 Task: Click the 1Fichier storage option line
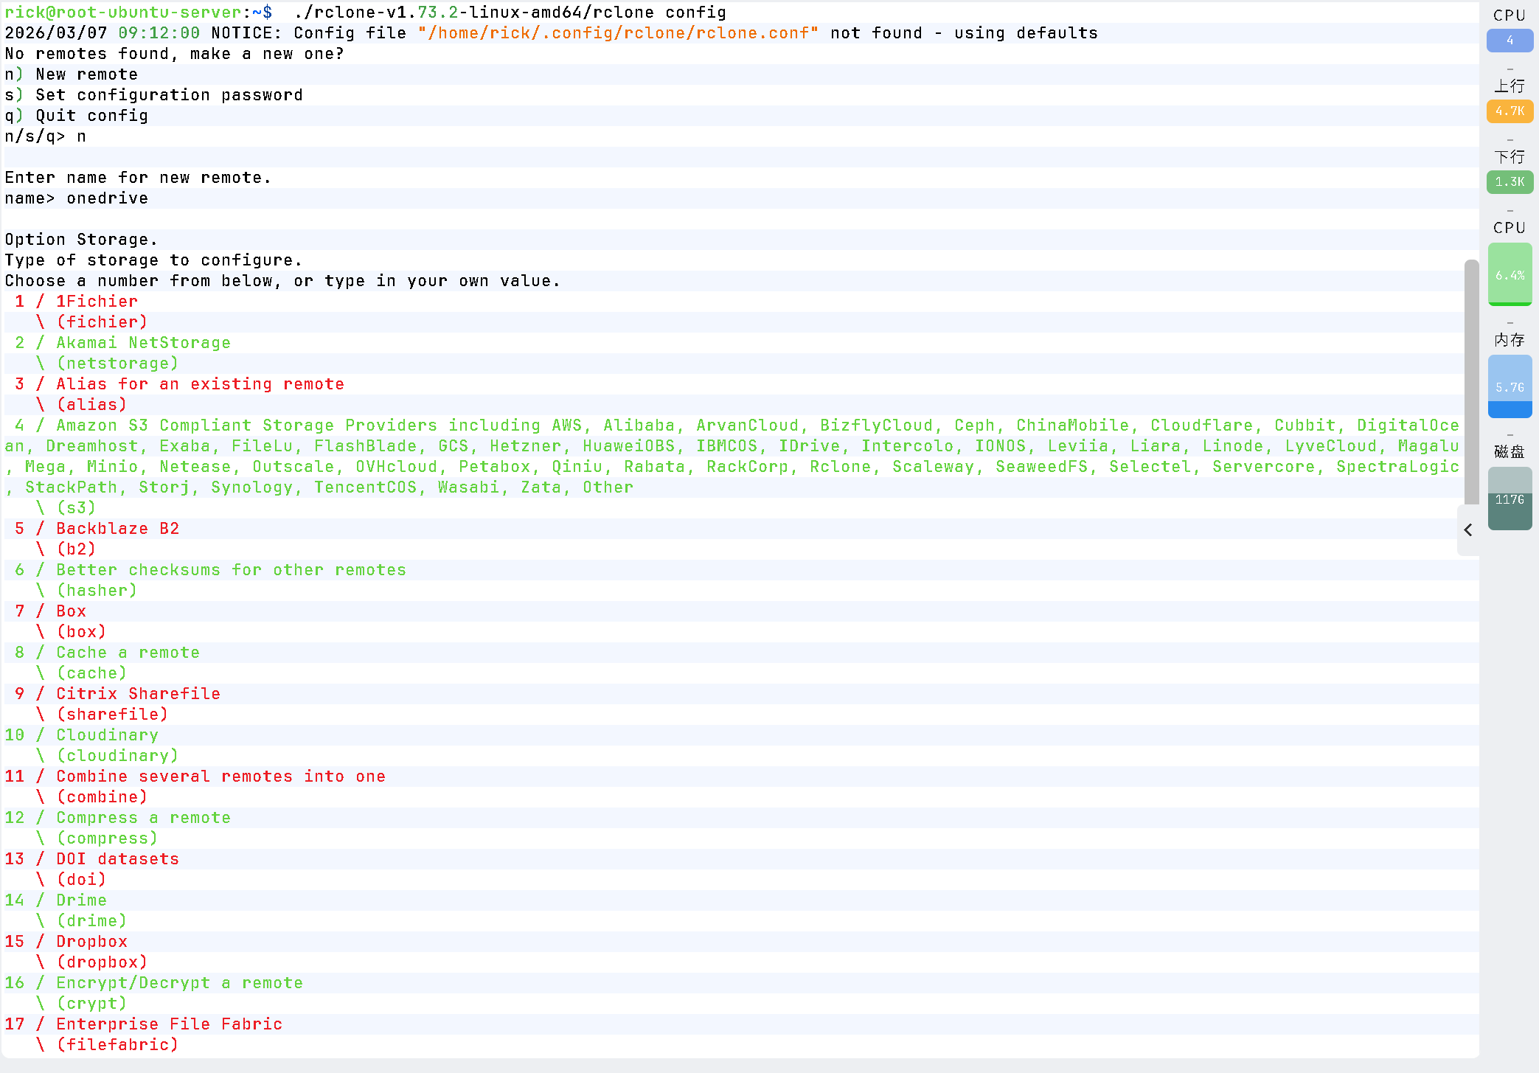[x=97, y=302]
